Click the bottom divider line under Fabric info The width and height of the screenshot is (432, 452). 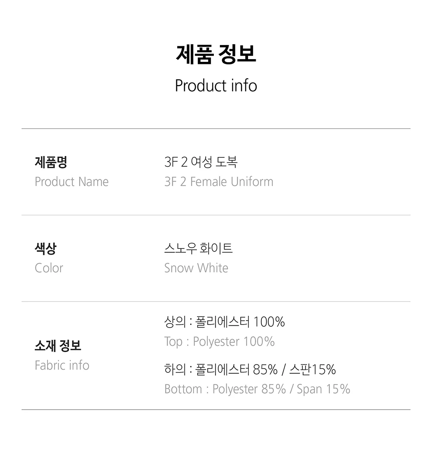(216, 410)
